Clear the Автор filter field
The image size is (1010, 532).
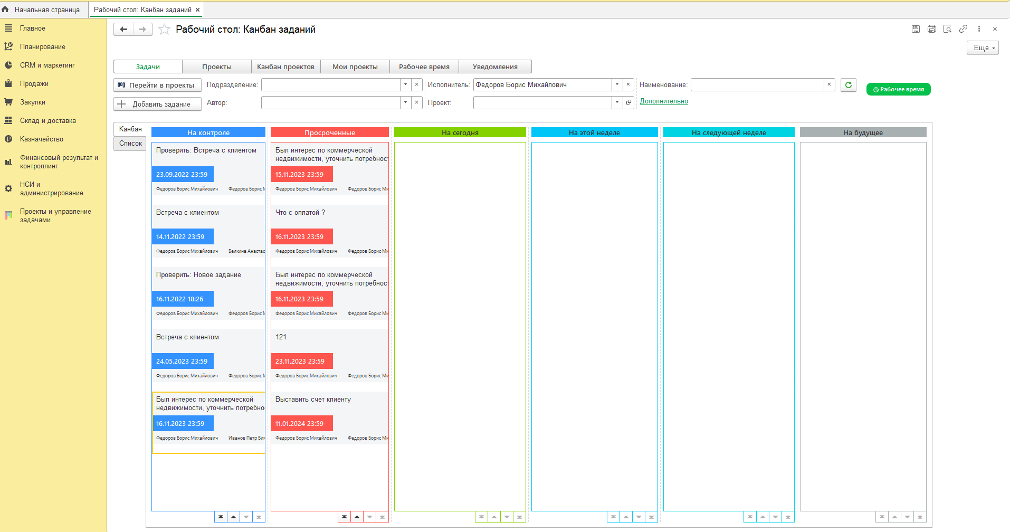[417, 102]
